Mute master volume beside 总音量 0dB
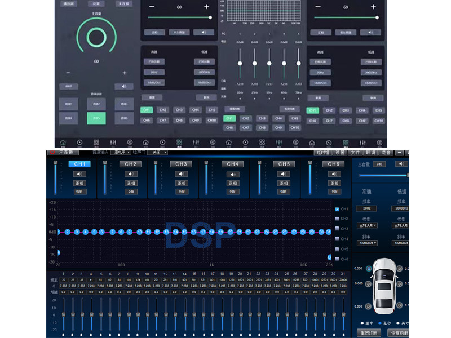 [x=401, y=164]
